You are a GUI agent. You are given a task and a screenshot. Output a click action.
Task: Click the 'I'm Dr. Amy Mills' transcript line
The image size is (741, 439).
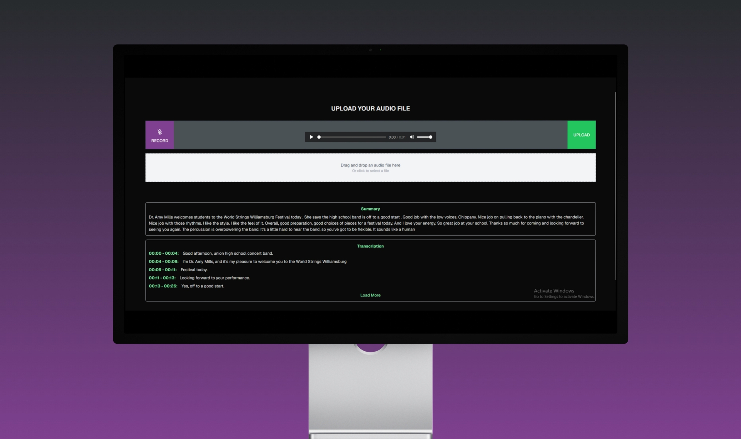[265, 262]
